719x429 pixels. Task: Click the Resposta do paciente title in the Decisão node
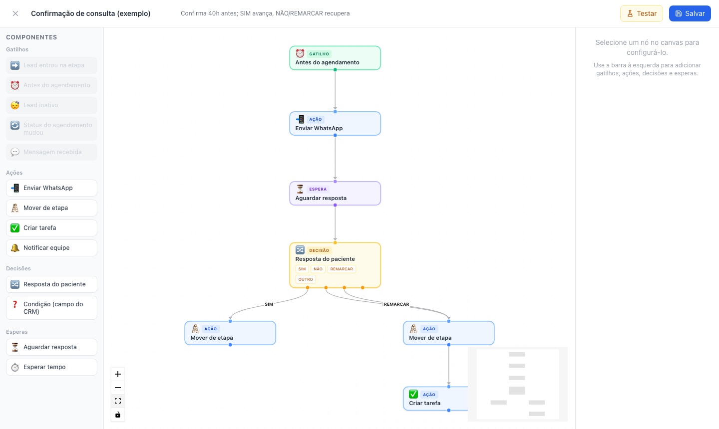click(325, 259)
